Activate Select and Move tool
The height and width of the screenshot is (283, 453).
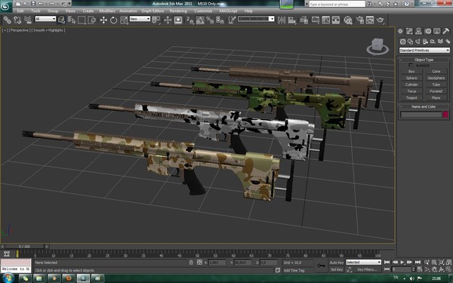point(103,20)
